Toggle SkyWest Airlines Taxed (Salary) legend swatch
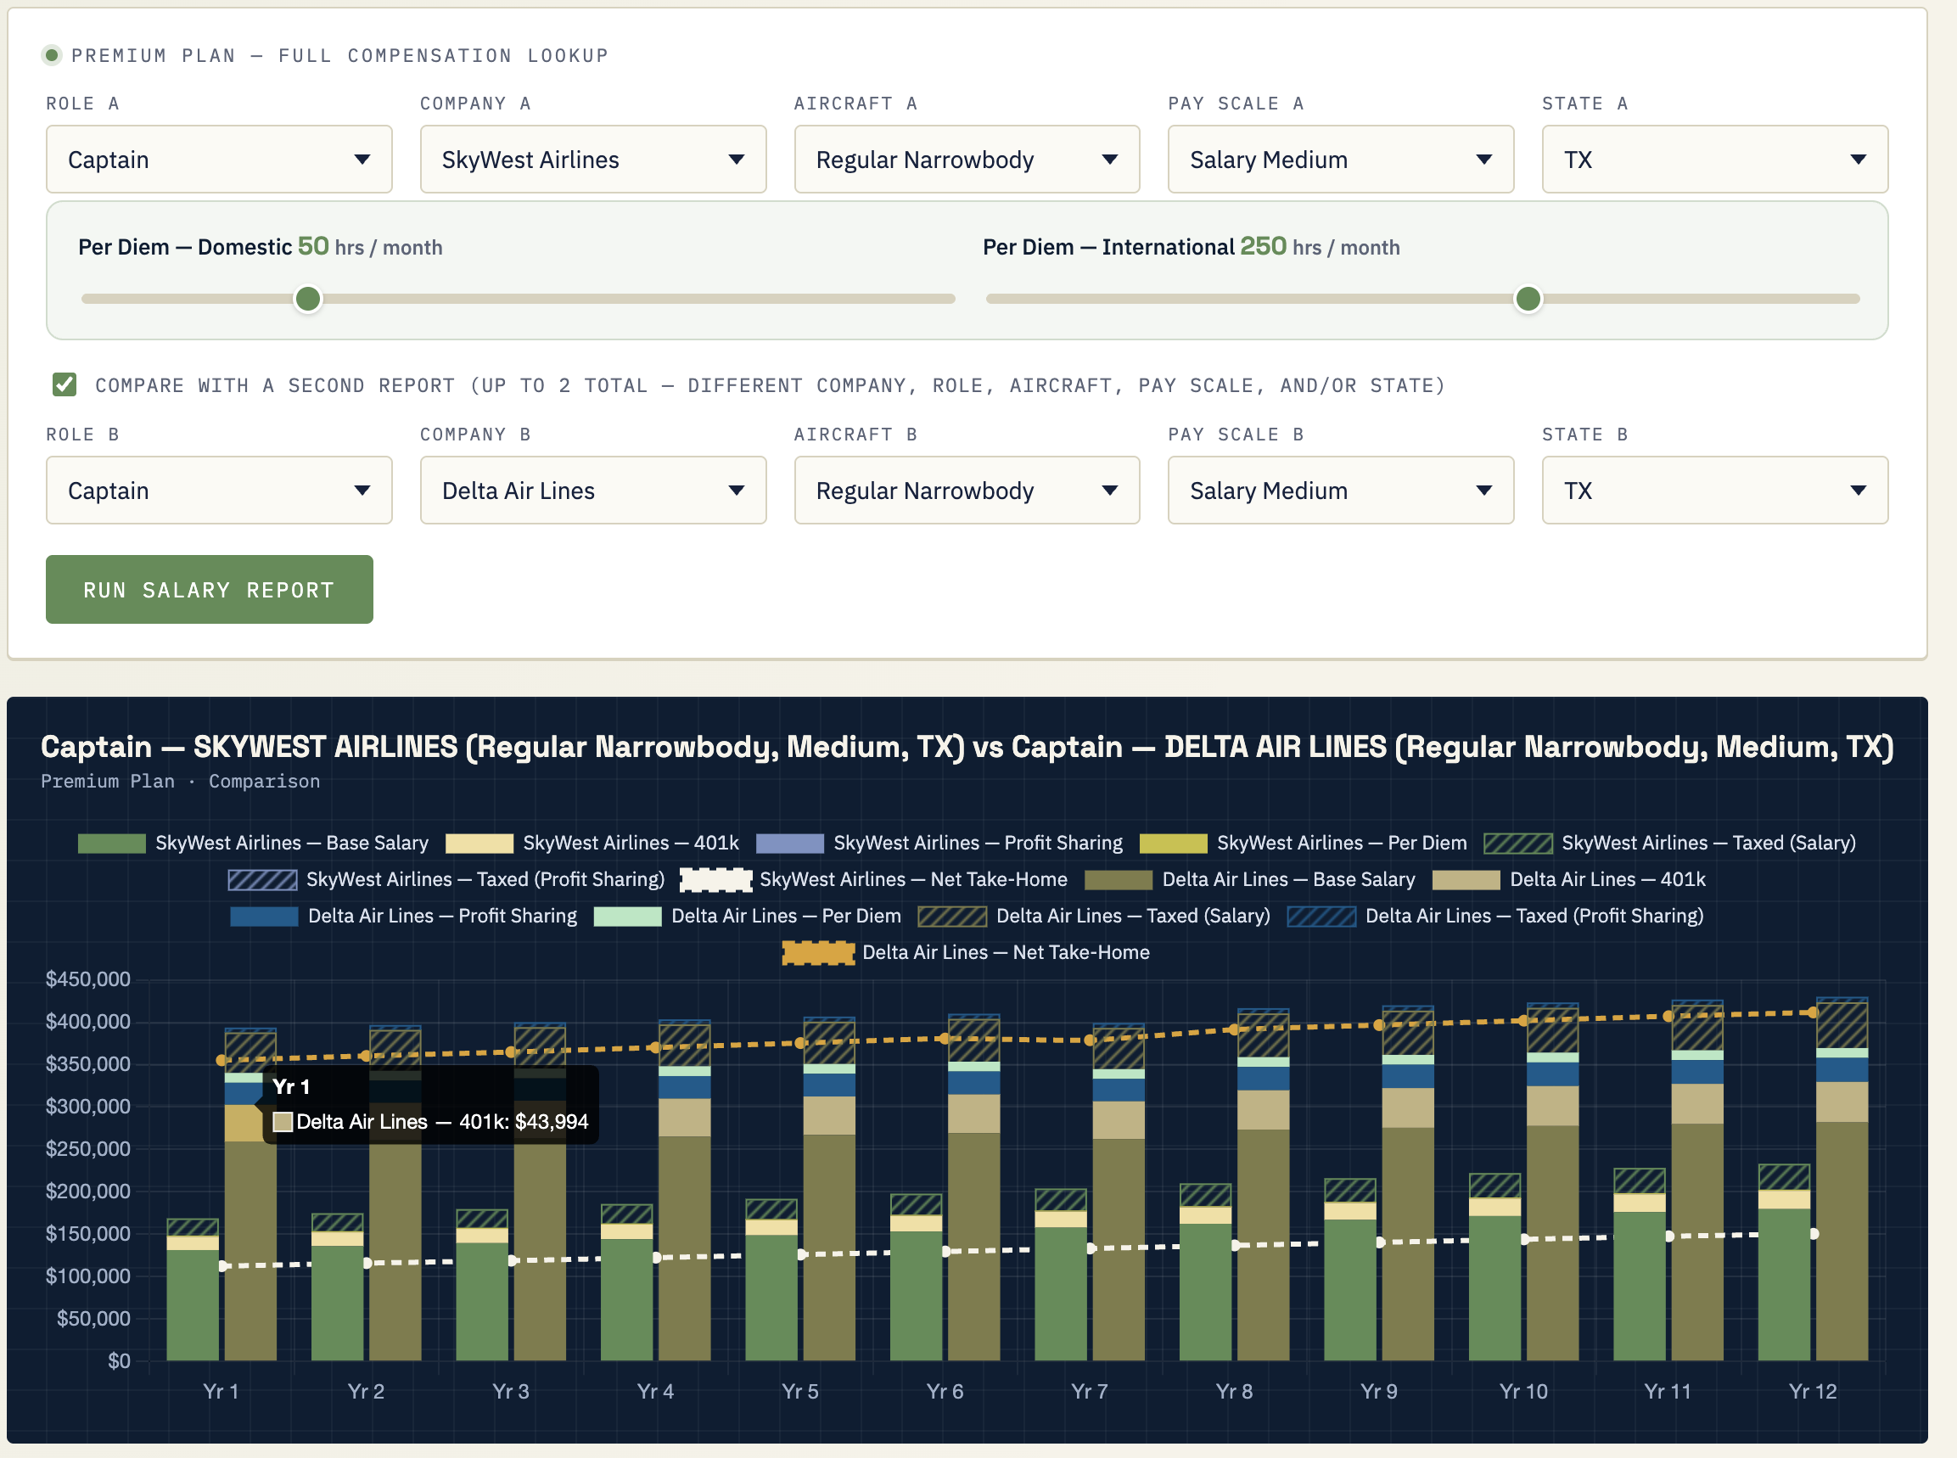This screenshot has height=1458, width=1957. 1517,843
